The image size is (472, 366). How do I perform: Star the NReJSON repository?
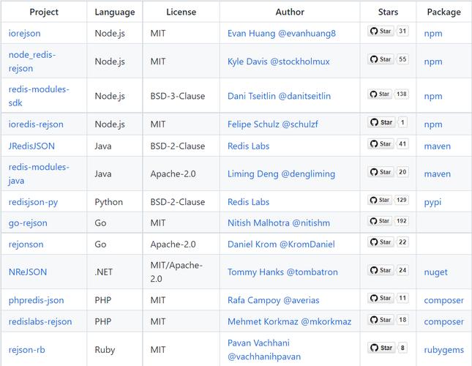coord(381,270)
